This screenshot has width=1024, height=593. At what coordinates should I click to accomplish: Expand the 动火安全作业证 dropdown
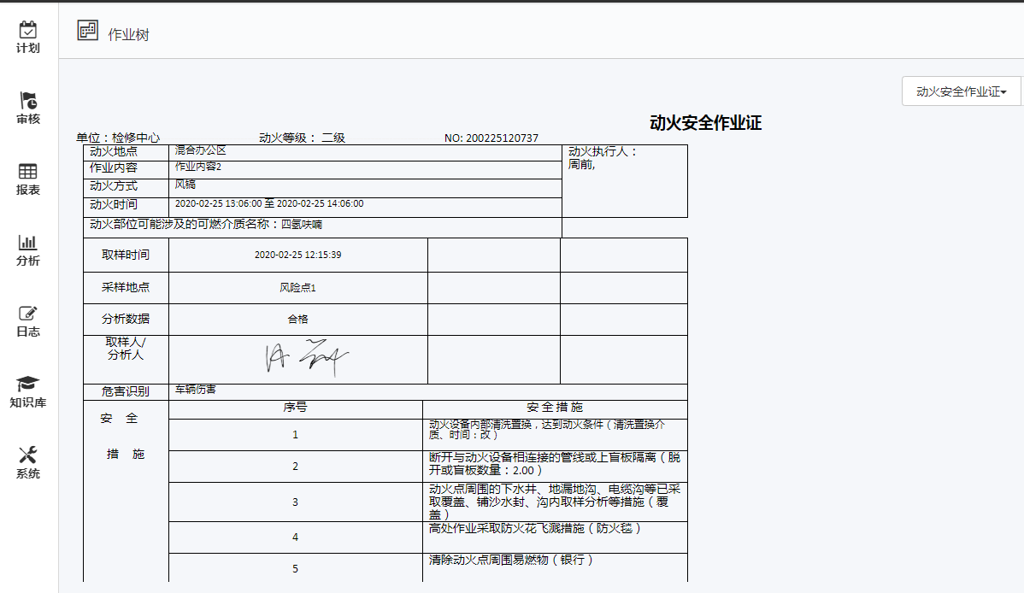click(x=961, y=91)
